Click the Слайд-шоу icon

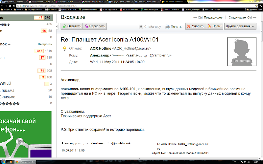141,27
